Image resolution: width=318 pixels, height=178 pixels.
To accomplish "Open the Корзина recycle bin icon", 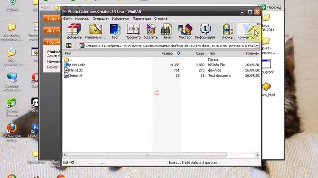I will tap(12, 5).
